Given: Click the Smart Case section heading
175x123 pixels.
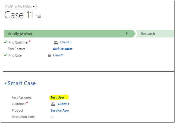Looking at the screenshot, I should pos(22,83).
